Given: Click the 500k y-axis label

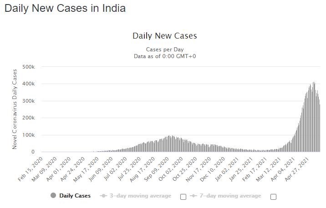Looking at the screenshot, I should coord(29,67).
